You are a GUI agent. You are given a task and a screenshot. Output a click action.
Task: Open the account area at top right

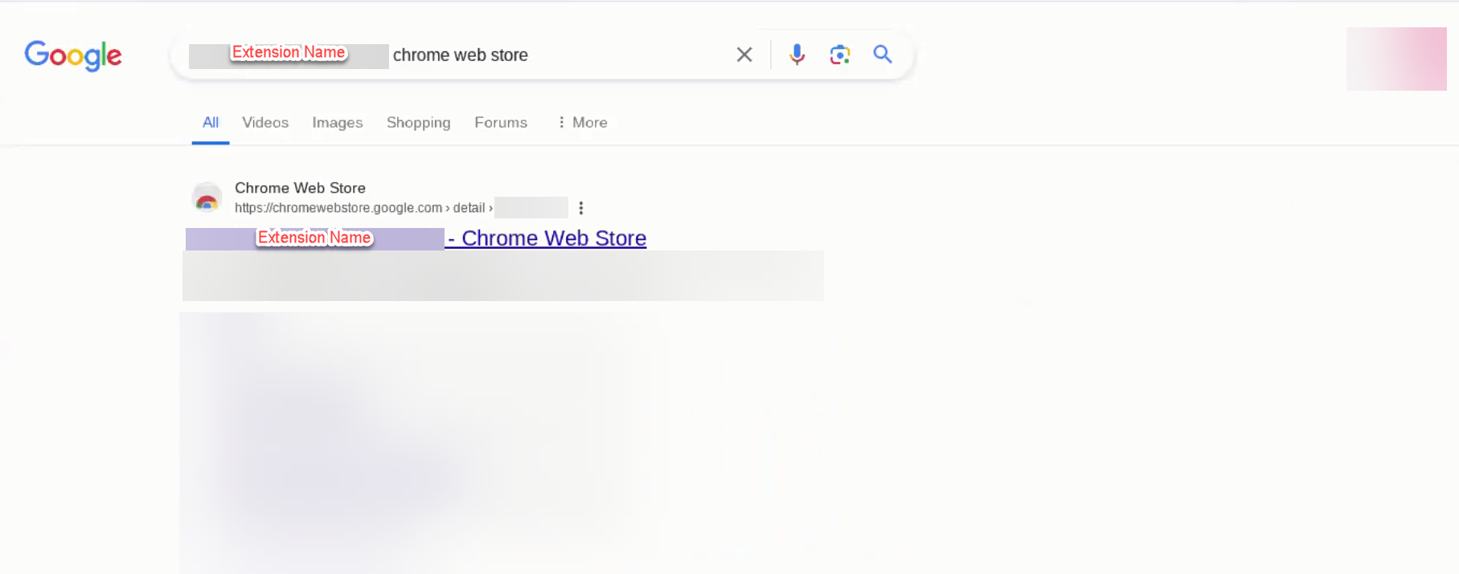(1396, 59)
